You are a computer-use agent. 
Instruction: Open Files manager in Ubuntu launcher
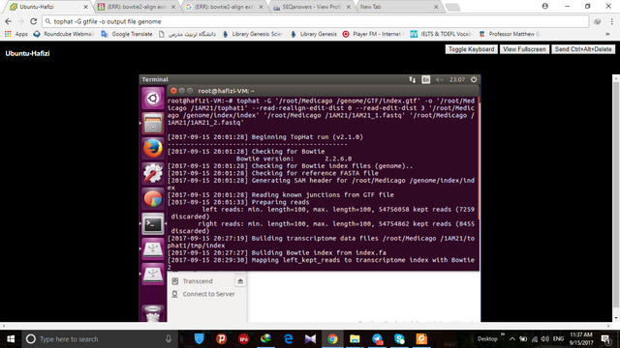pos(153,123)
